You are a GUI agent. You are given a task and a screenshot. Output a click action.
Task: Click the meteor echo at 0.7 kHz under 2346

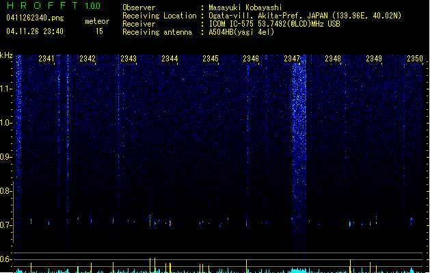tap(247, 222)
